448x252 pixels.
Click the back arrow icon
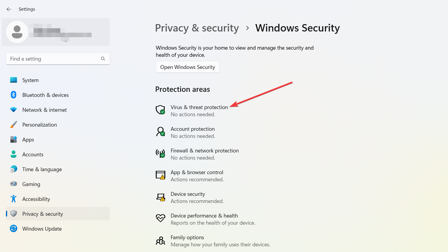pos(9,9)
